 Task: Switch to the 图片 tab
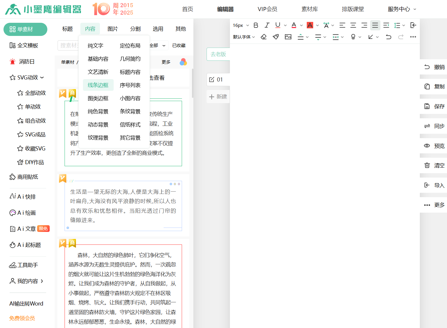(112, 29)
